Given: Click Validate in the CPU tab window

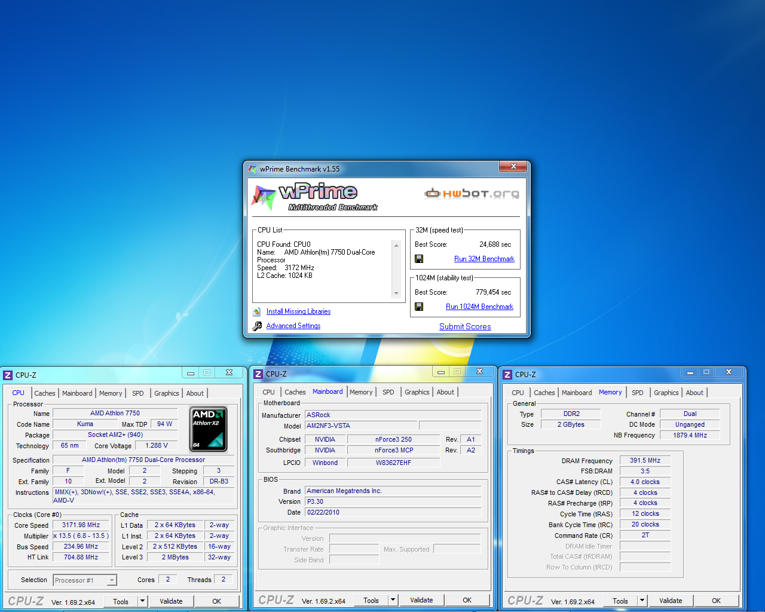Looking at the screenshot, I should pyautogui.click(x=172, y=601).
